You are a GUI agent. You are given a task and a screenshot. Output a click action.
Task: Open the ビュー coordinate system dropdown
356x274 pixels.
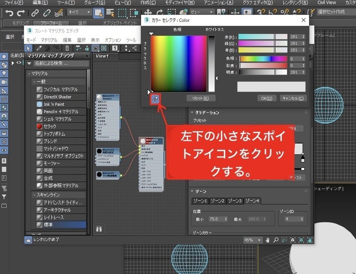coord(202,12)
